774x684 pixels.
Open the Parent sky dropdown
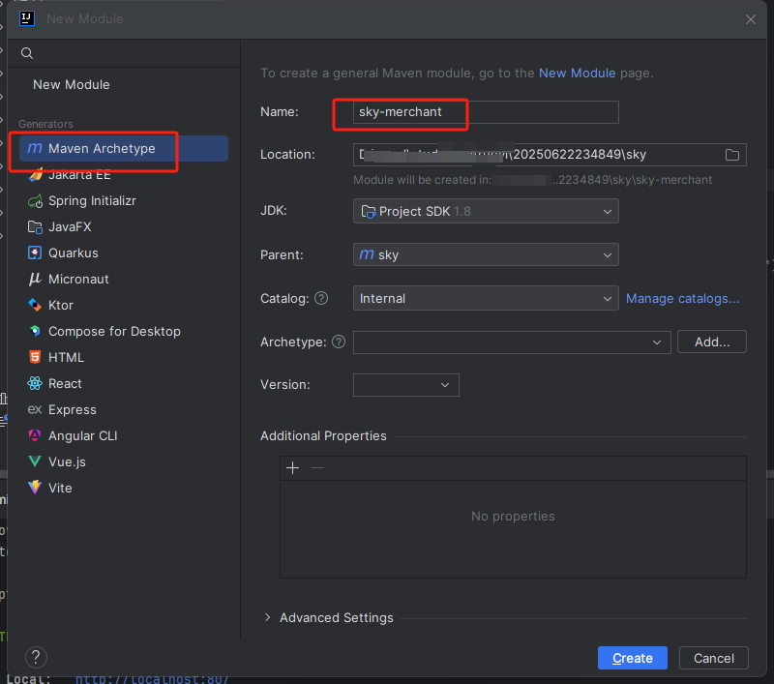pyautogui.click(x=486, y=254)
